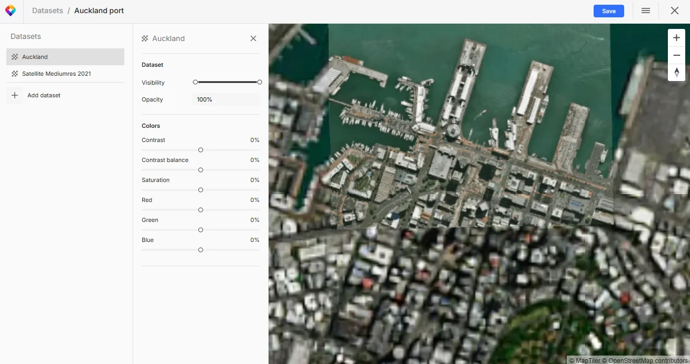Click the Opacity label
This screenshot has height=364, width=690.
click(152, 99)
